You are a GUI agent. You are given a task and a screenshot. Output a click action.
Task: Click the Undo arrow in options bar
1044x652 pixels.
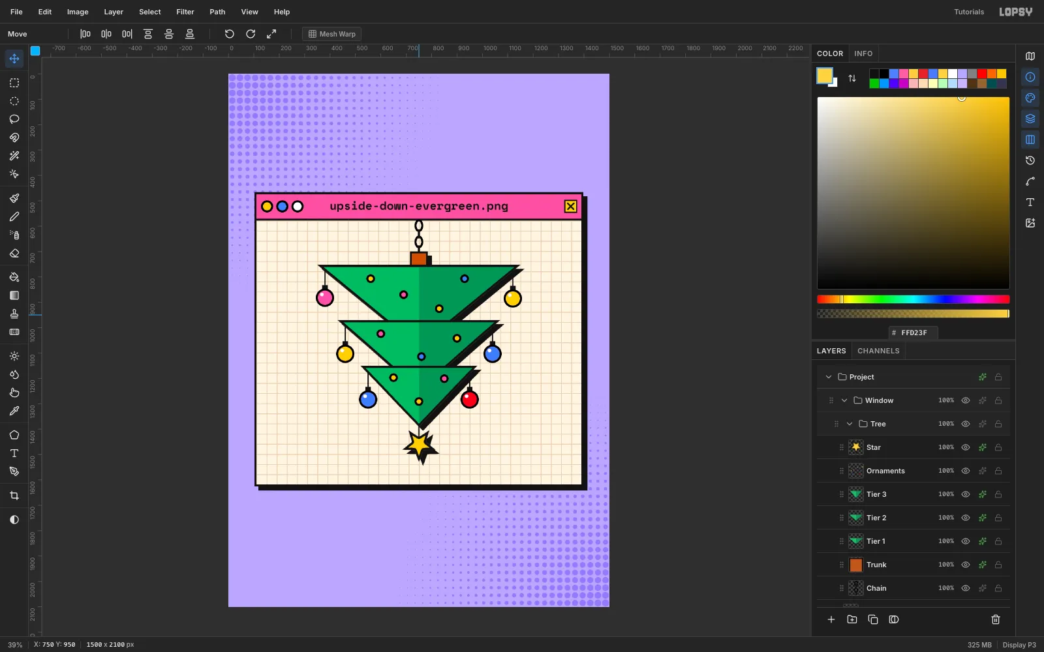pyautogui.click(x=230, y=34)
